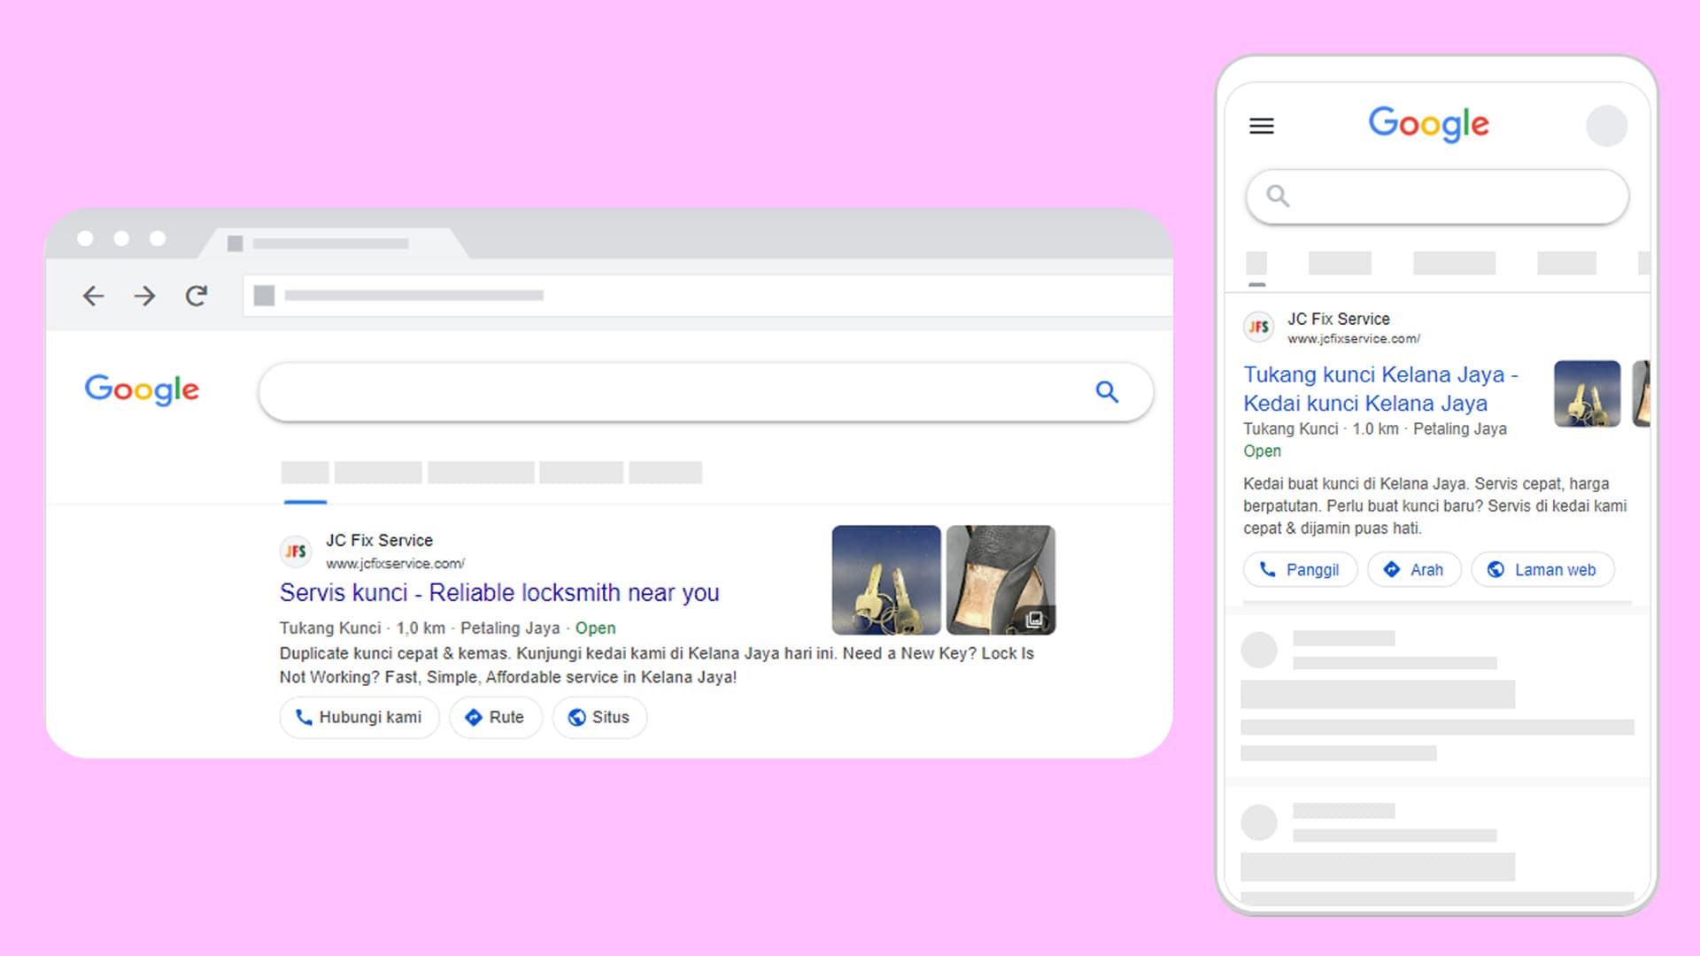Open the mobile hamburger menu icon

point(1262,126)
